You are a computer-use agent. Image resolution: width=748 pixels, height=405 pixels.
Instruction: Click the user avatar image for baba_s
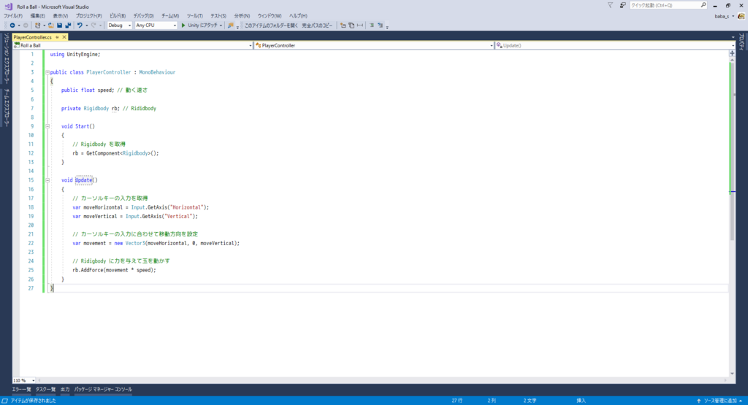[x=741, y=16]
